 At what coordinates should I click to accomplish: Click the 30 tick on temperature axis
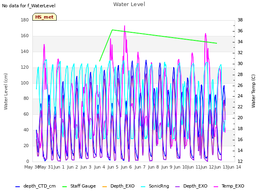pos(240,63)
